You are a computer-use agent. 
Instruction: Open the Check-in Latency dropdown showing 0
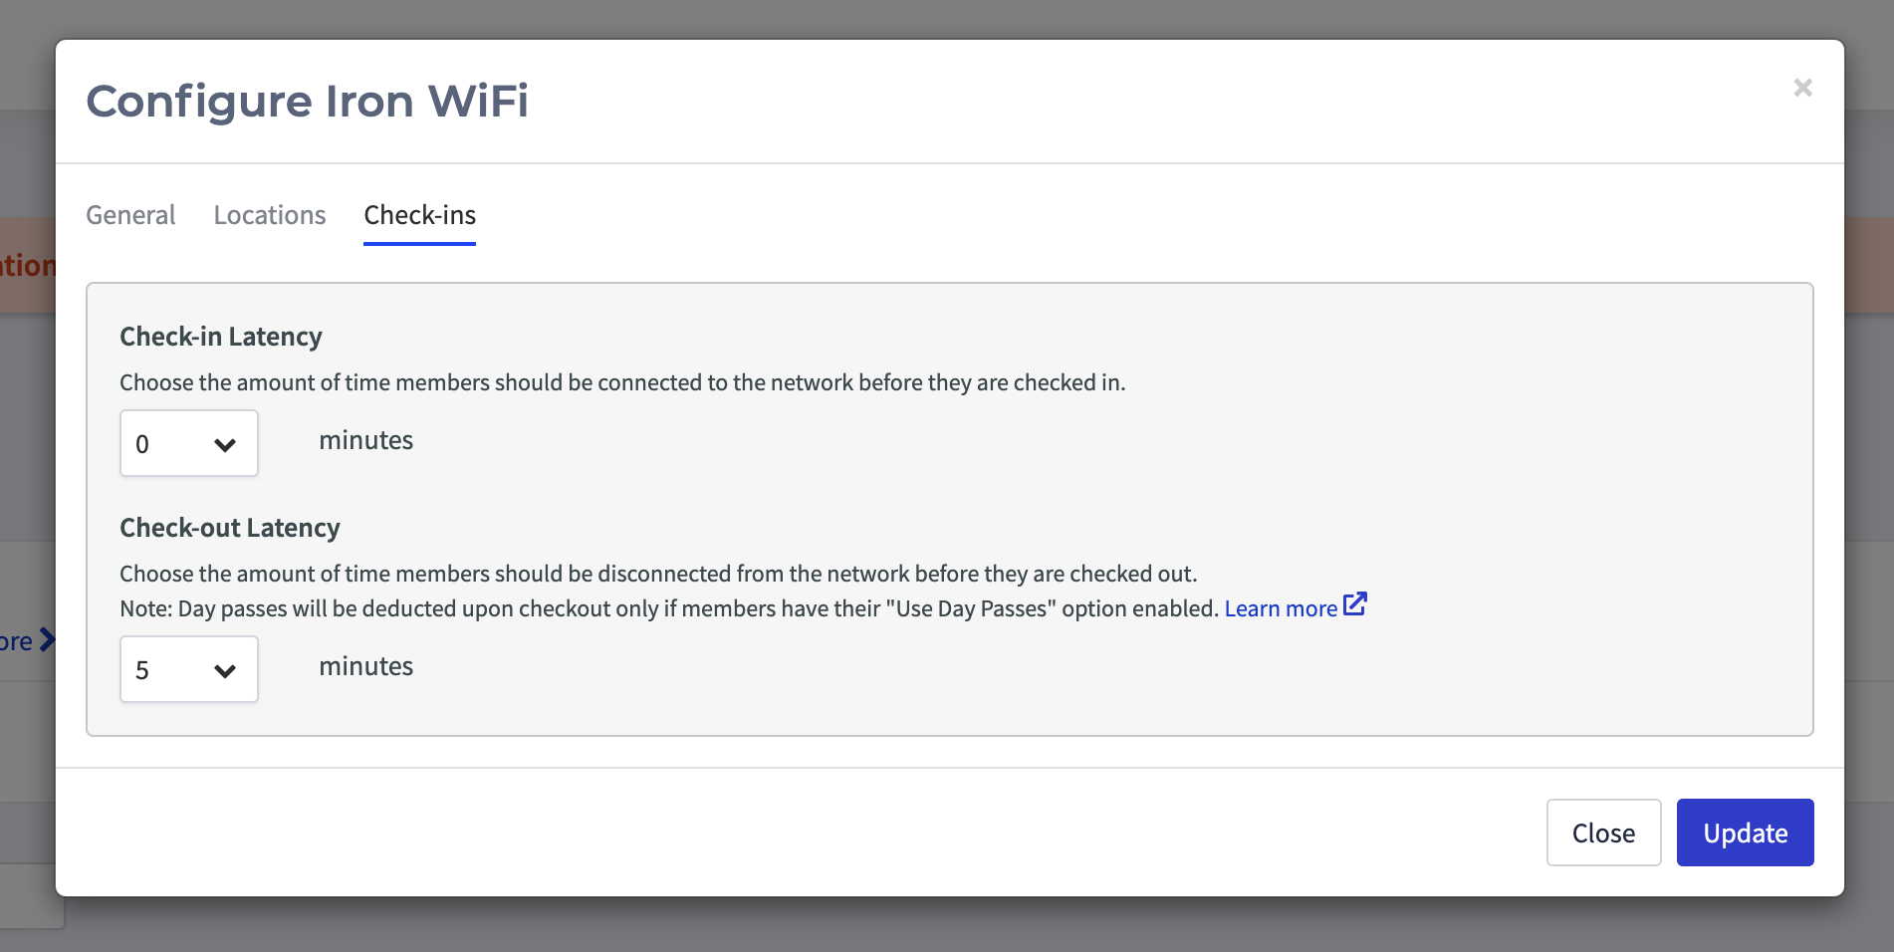pos(189,443)
